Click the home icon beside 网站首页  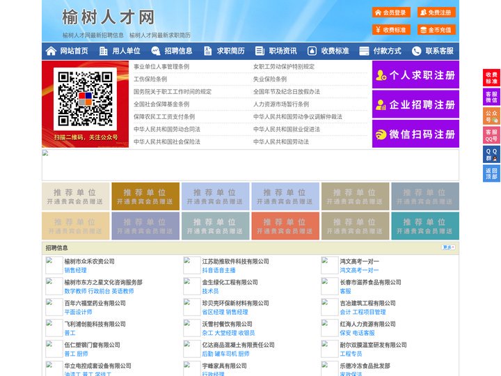click(51, 51)
